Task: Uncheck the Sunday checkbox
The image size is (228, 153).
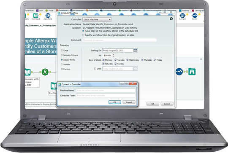Action: click(x=116, y=64)
